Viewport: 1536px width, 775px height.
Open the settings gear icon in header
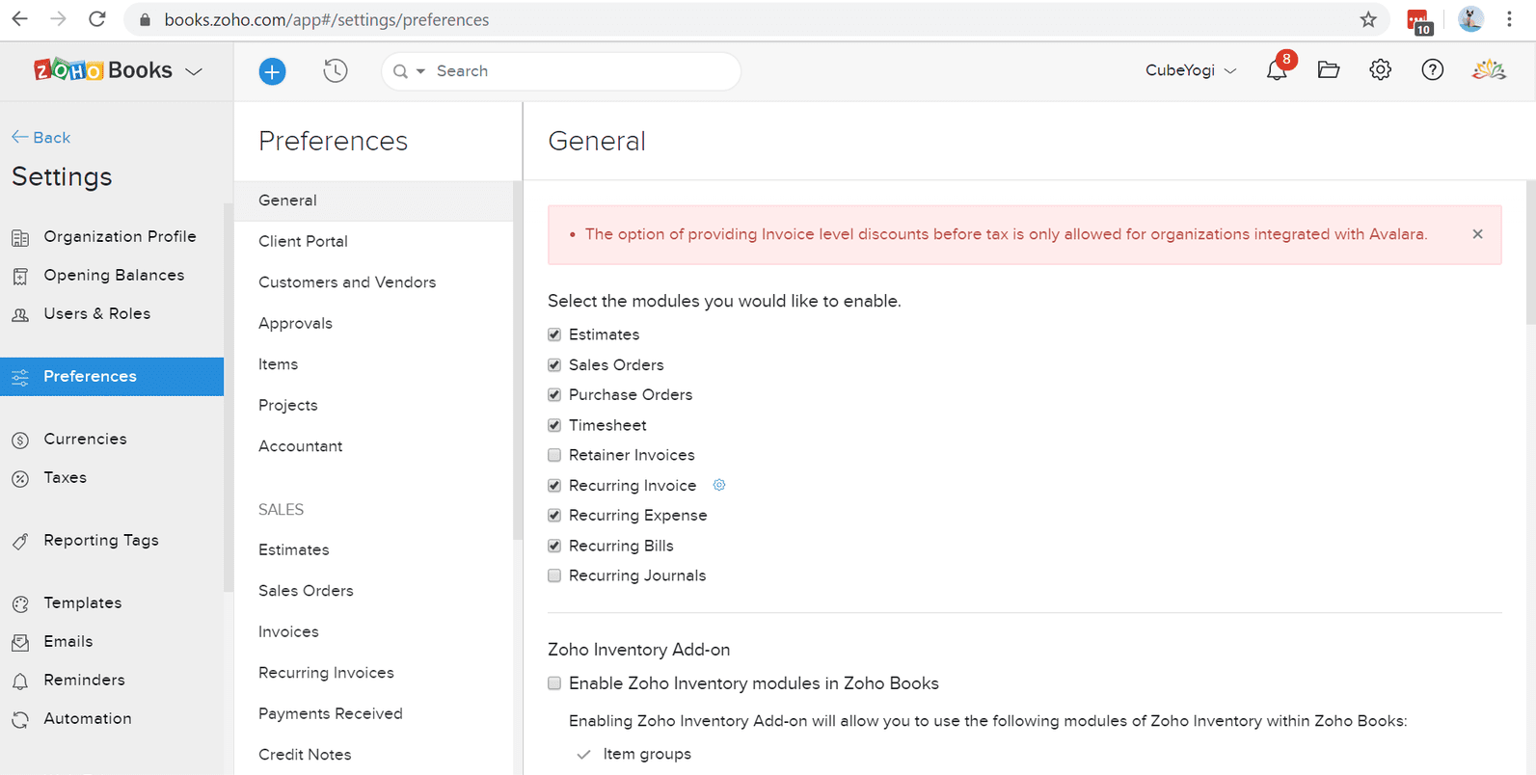tap(1381, 69)
